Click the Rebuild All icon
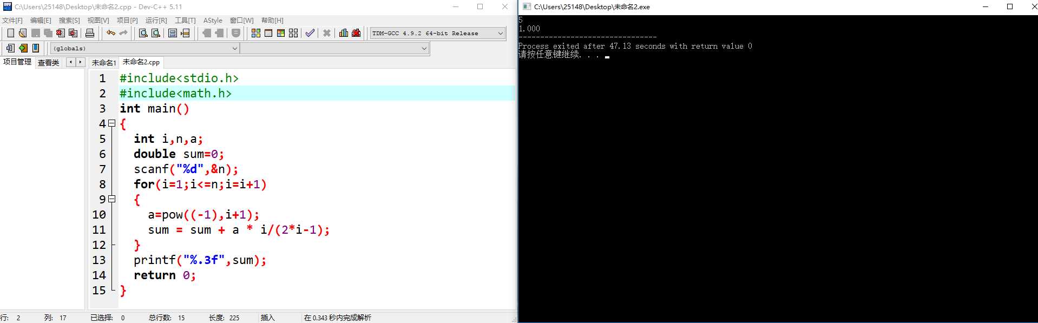Screen dimensions: 1038x323 tap(293, 33)
